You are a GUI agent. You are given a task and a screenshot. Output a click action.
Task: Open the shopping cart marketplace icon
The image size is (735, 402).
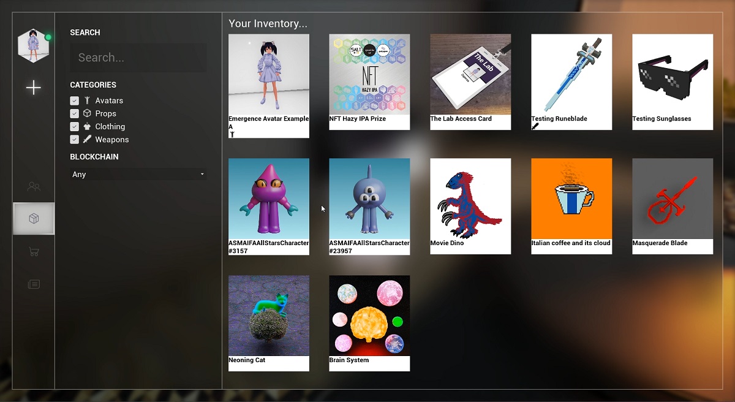coord(34,251)
